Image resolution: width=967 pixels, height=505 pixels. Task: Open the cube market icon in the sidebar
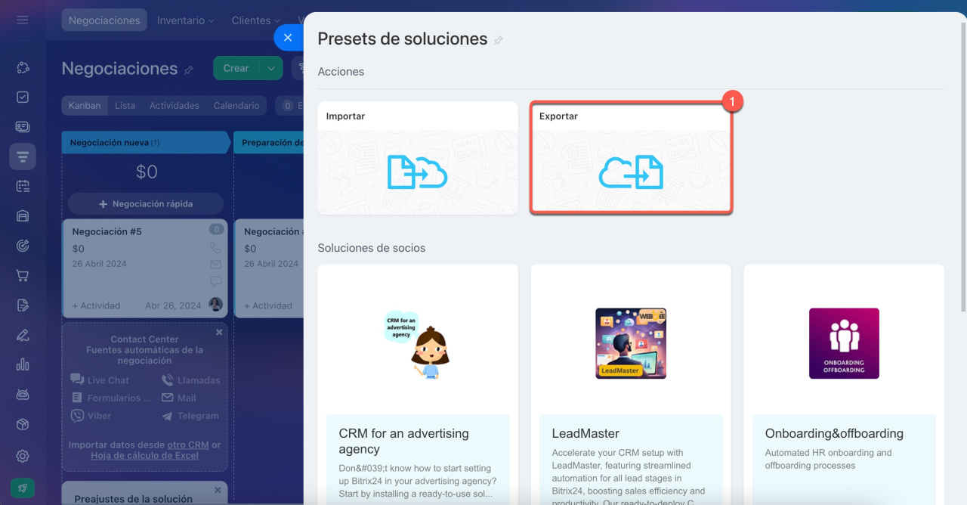click(x=23, y=424)
